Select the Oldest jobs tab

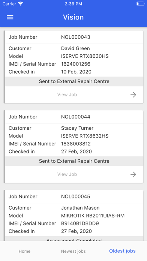pyautogui.click(x=122, y=251)
